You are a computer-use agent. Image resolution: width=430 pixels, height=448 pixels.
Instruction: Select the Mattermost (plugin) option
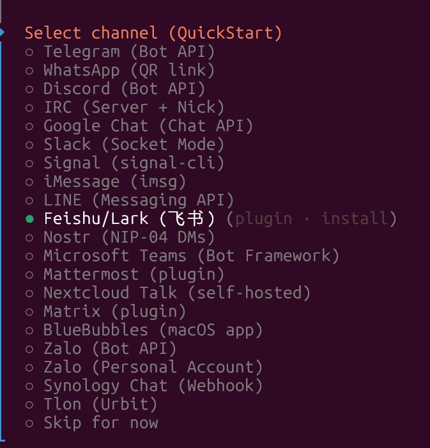[134, 275]
